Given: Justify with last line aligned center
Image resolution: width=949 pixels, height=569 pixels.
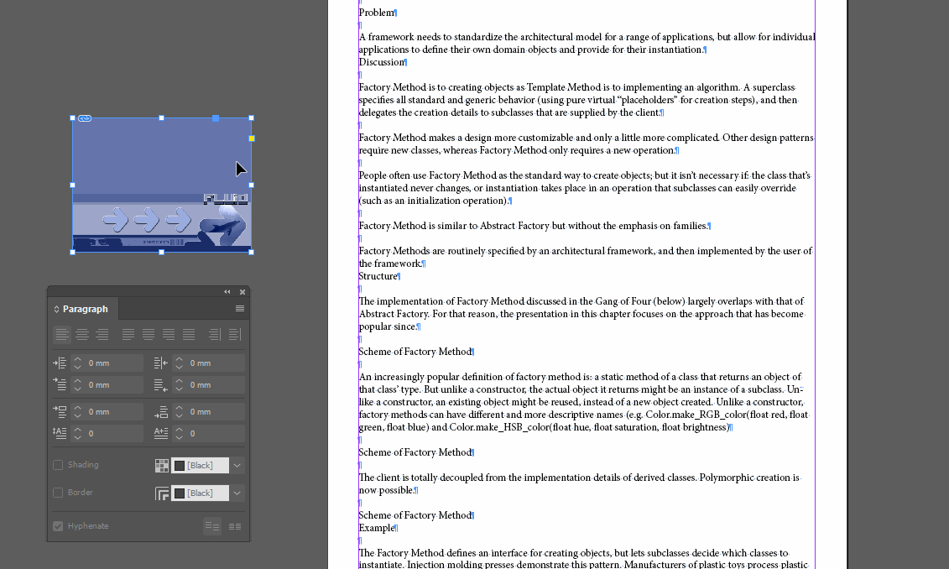Looking at the screenshot, I should click(x=149, y=334).
